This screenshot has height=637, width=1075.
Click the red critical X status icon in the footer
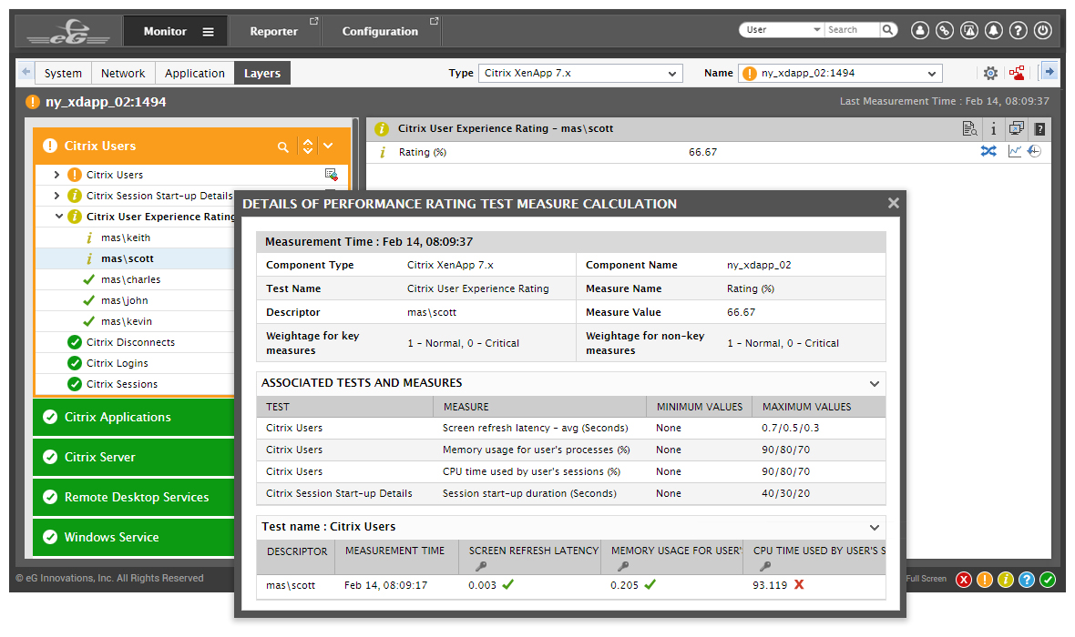coord(964,580)
